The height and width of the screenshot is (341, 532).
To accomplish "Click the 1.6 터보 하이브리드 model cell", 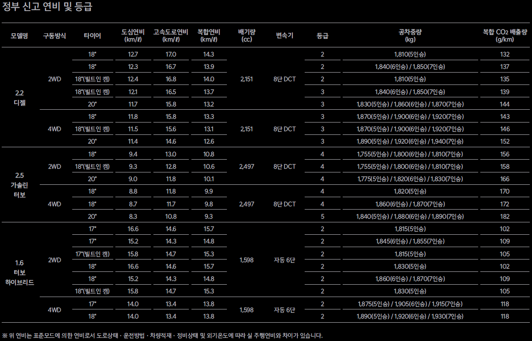I will point(19,273).
